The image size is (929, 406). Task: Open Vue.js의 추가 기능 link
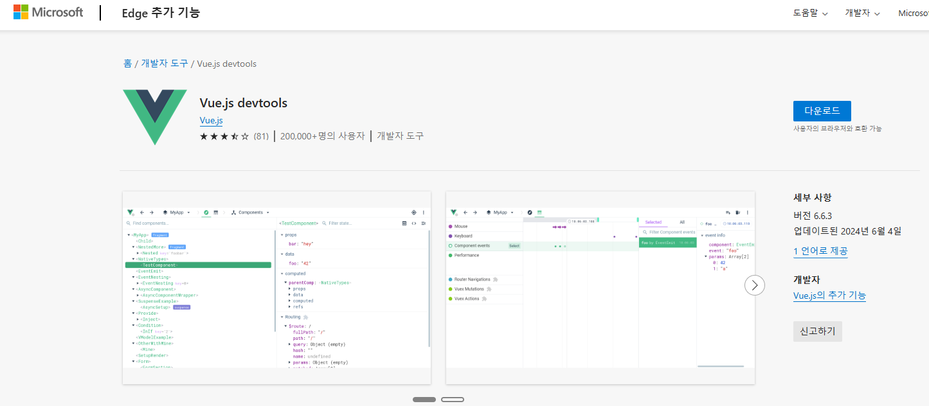click(x=829, y=296)
